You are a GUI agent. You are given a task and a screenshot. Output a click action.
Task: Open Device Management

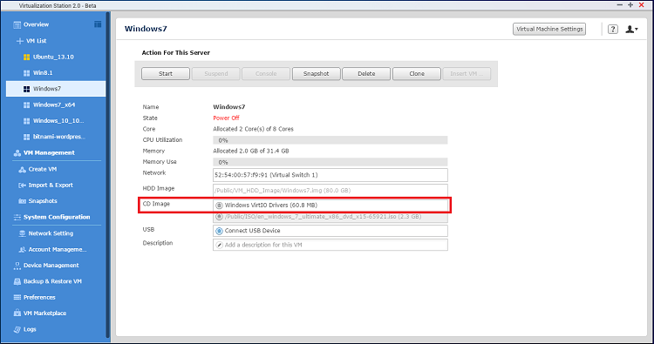(x=51, y=266)
